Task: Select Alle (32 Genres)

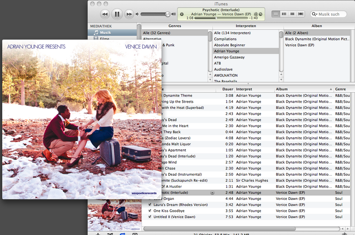Action: [175, 33]
